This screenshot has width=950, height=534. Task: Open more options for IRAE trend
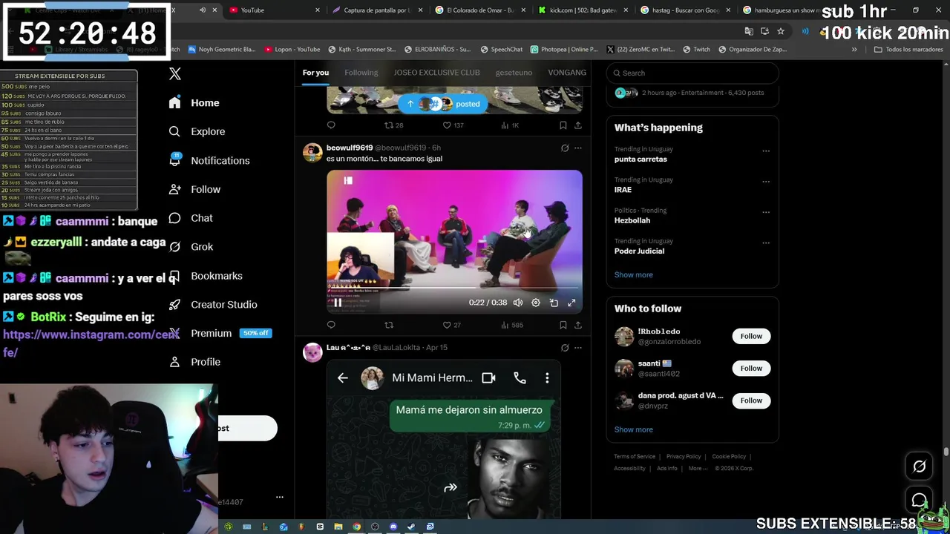(766, 182)
